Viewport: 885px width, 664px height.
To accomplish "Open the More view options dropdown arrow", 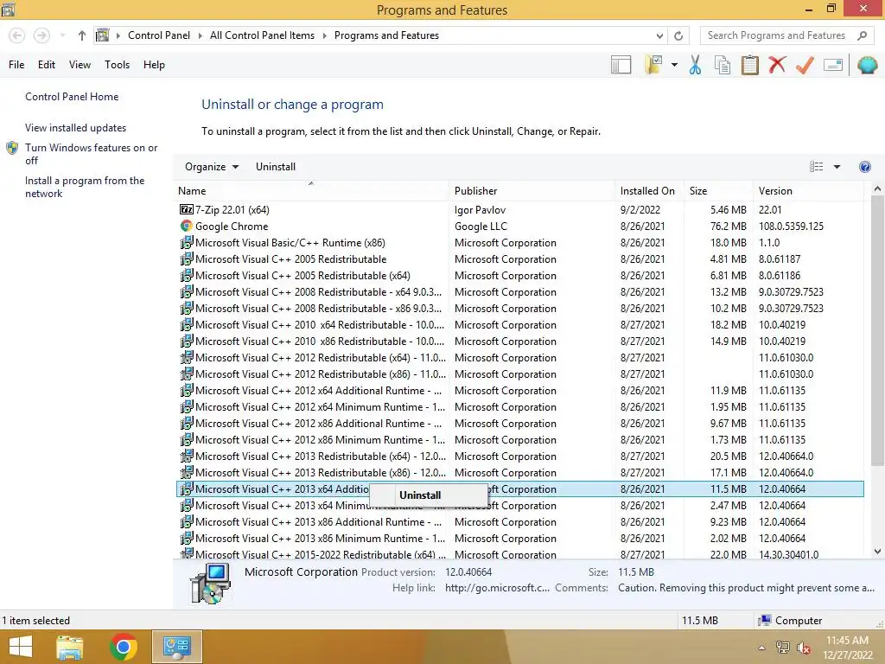I will pyautogui.click(x=837, y=167).
